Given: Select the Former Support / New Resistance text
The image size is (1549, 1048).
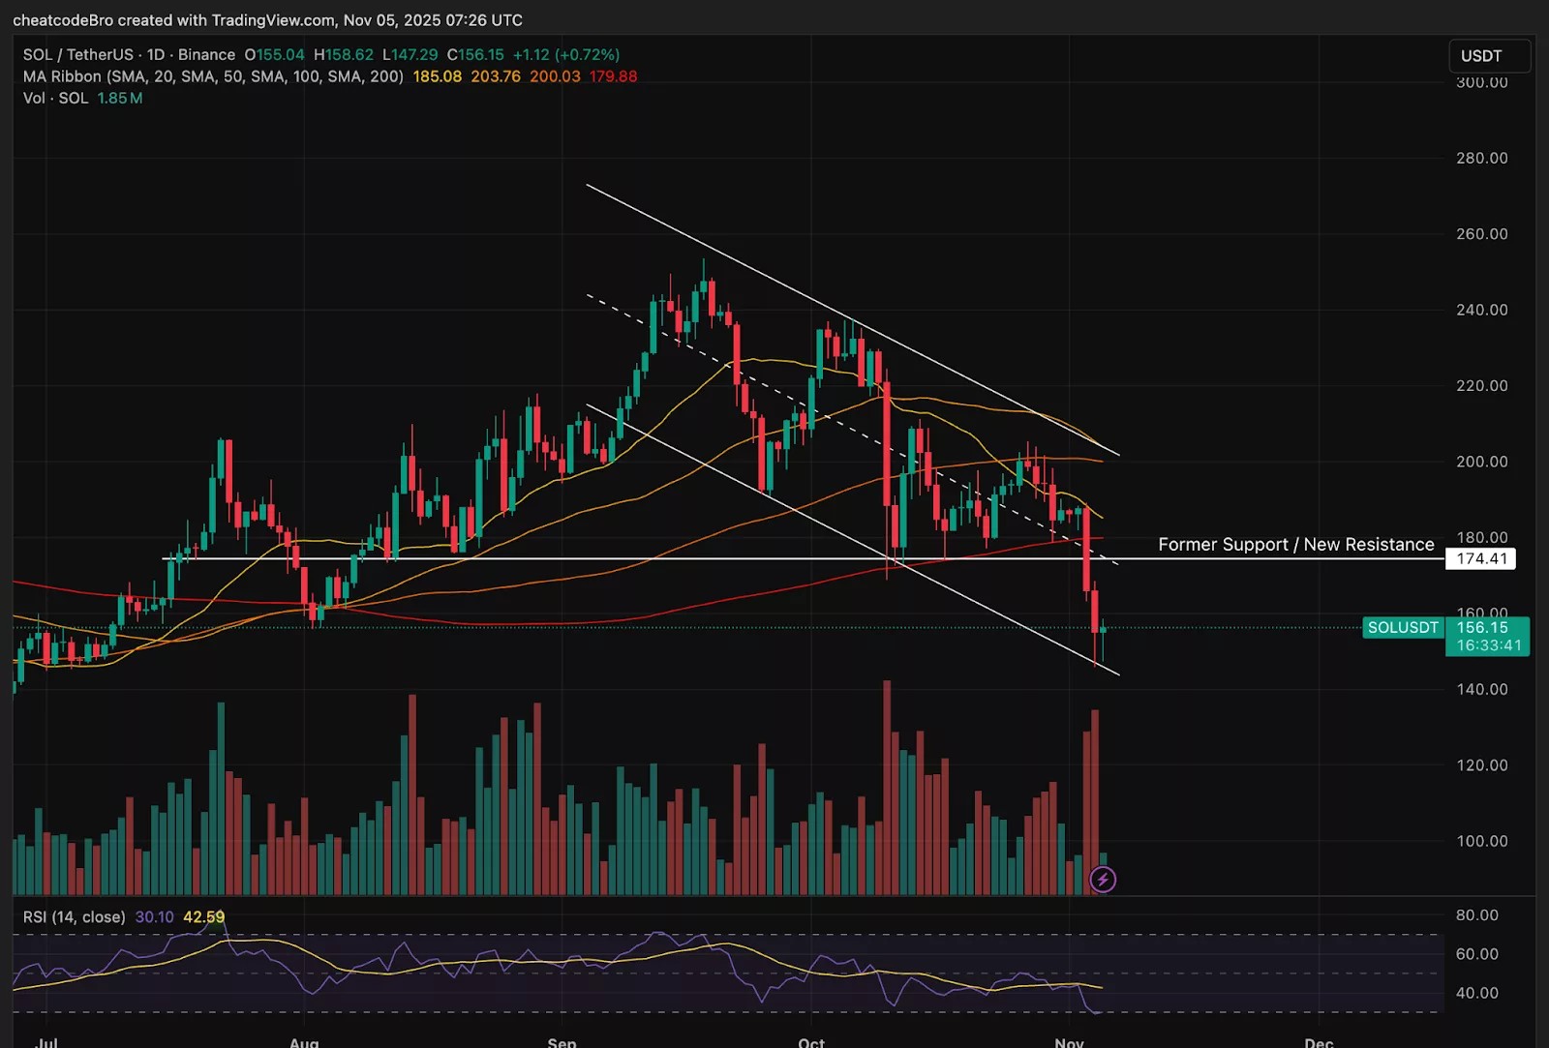Looking at the screenshot, I should pyautogui.click(x=1295, y=544).
